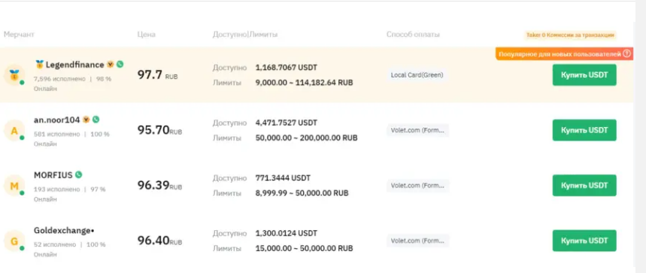Open MORFIUS merchant profile name
Screen dimensions: 646x273
tap(53, 175)
